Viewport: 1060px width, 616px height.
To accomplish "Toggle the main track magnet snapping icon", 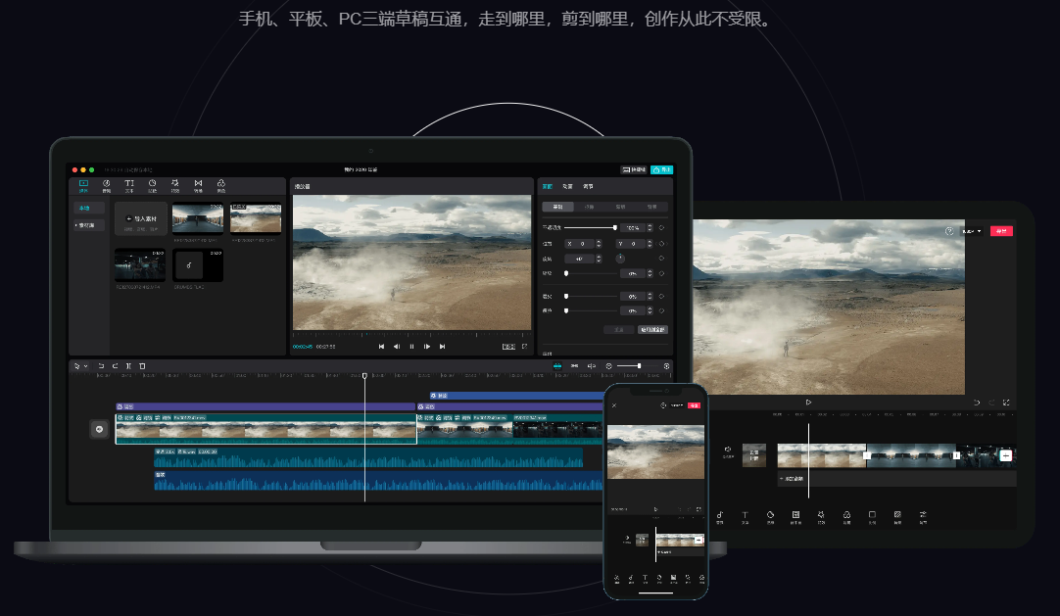I will tap(557, 365).
